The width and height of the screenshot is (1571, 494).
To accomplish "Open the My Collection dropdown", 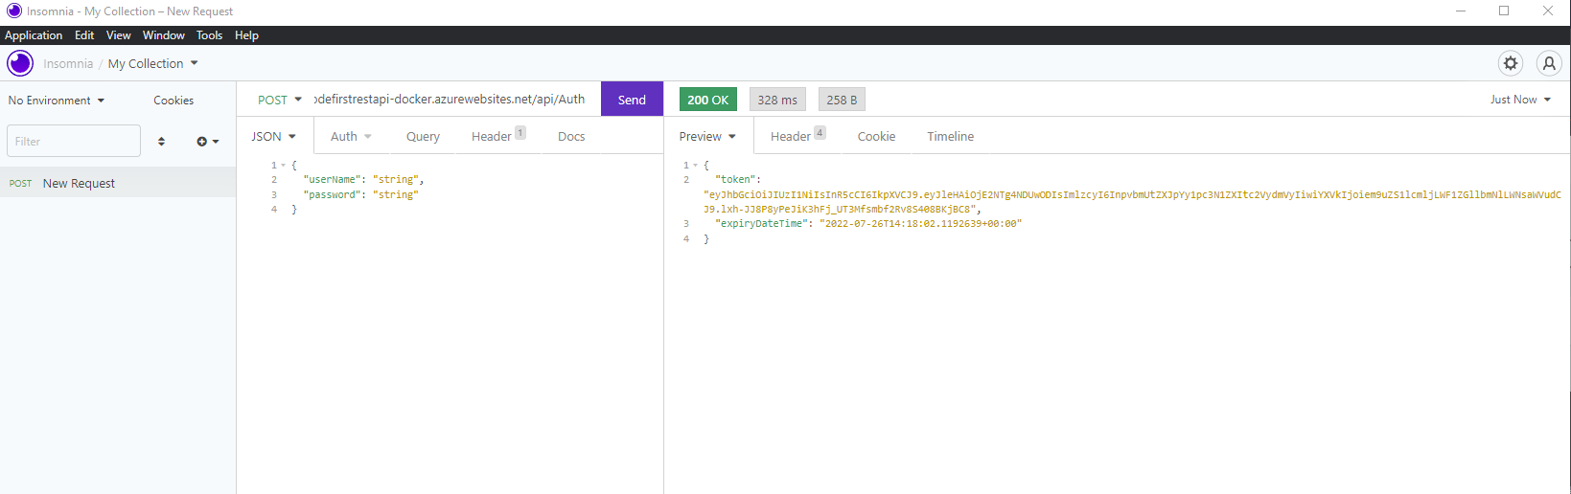I will point(153,63).
